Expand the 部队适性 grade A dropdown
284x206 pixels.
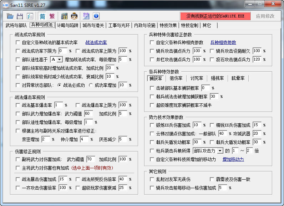(59, 60)
